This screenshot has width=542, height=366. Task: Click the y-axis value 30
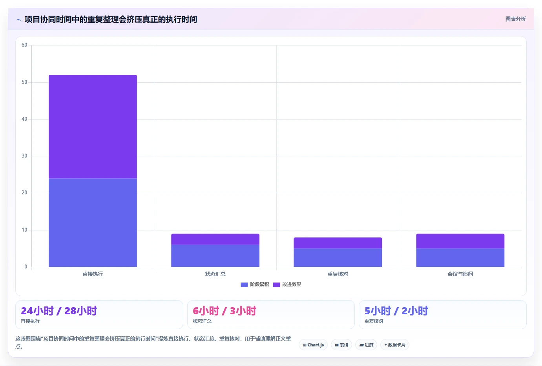24,156
